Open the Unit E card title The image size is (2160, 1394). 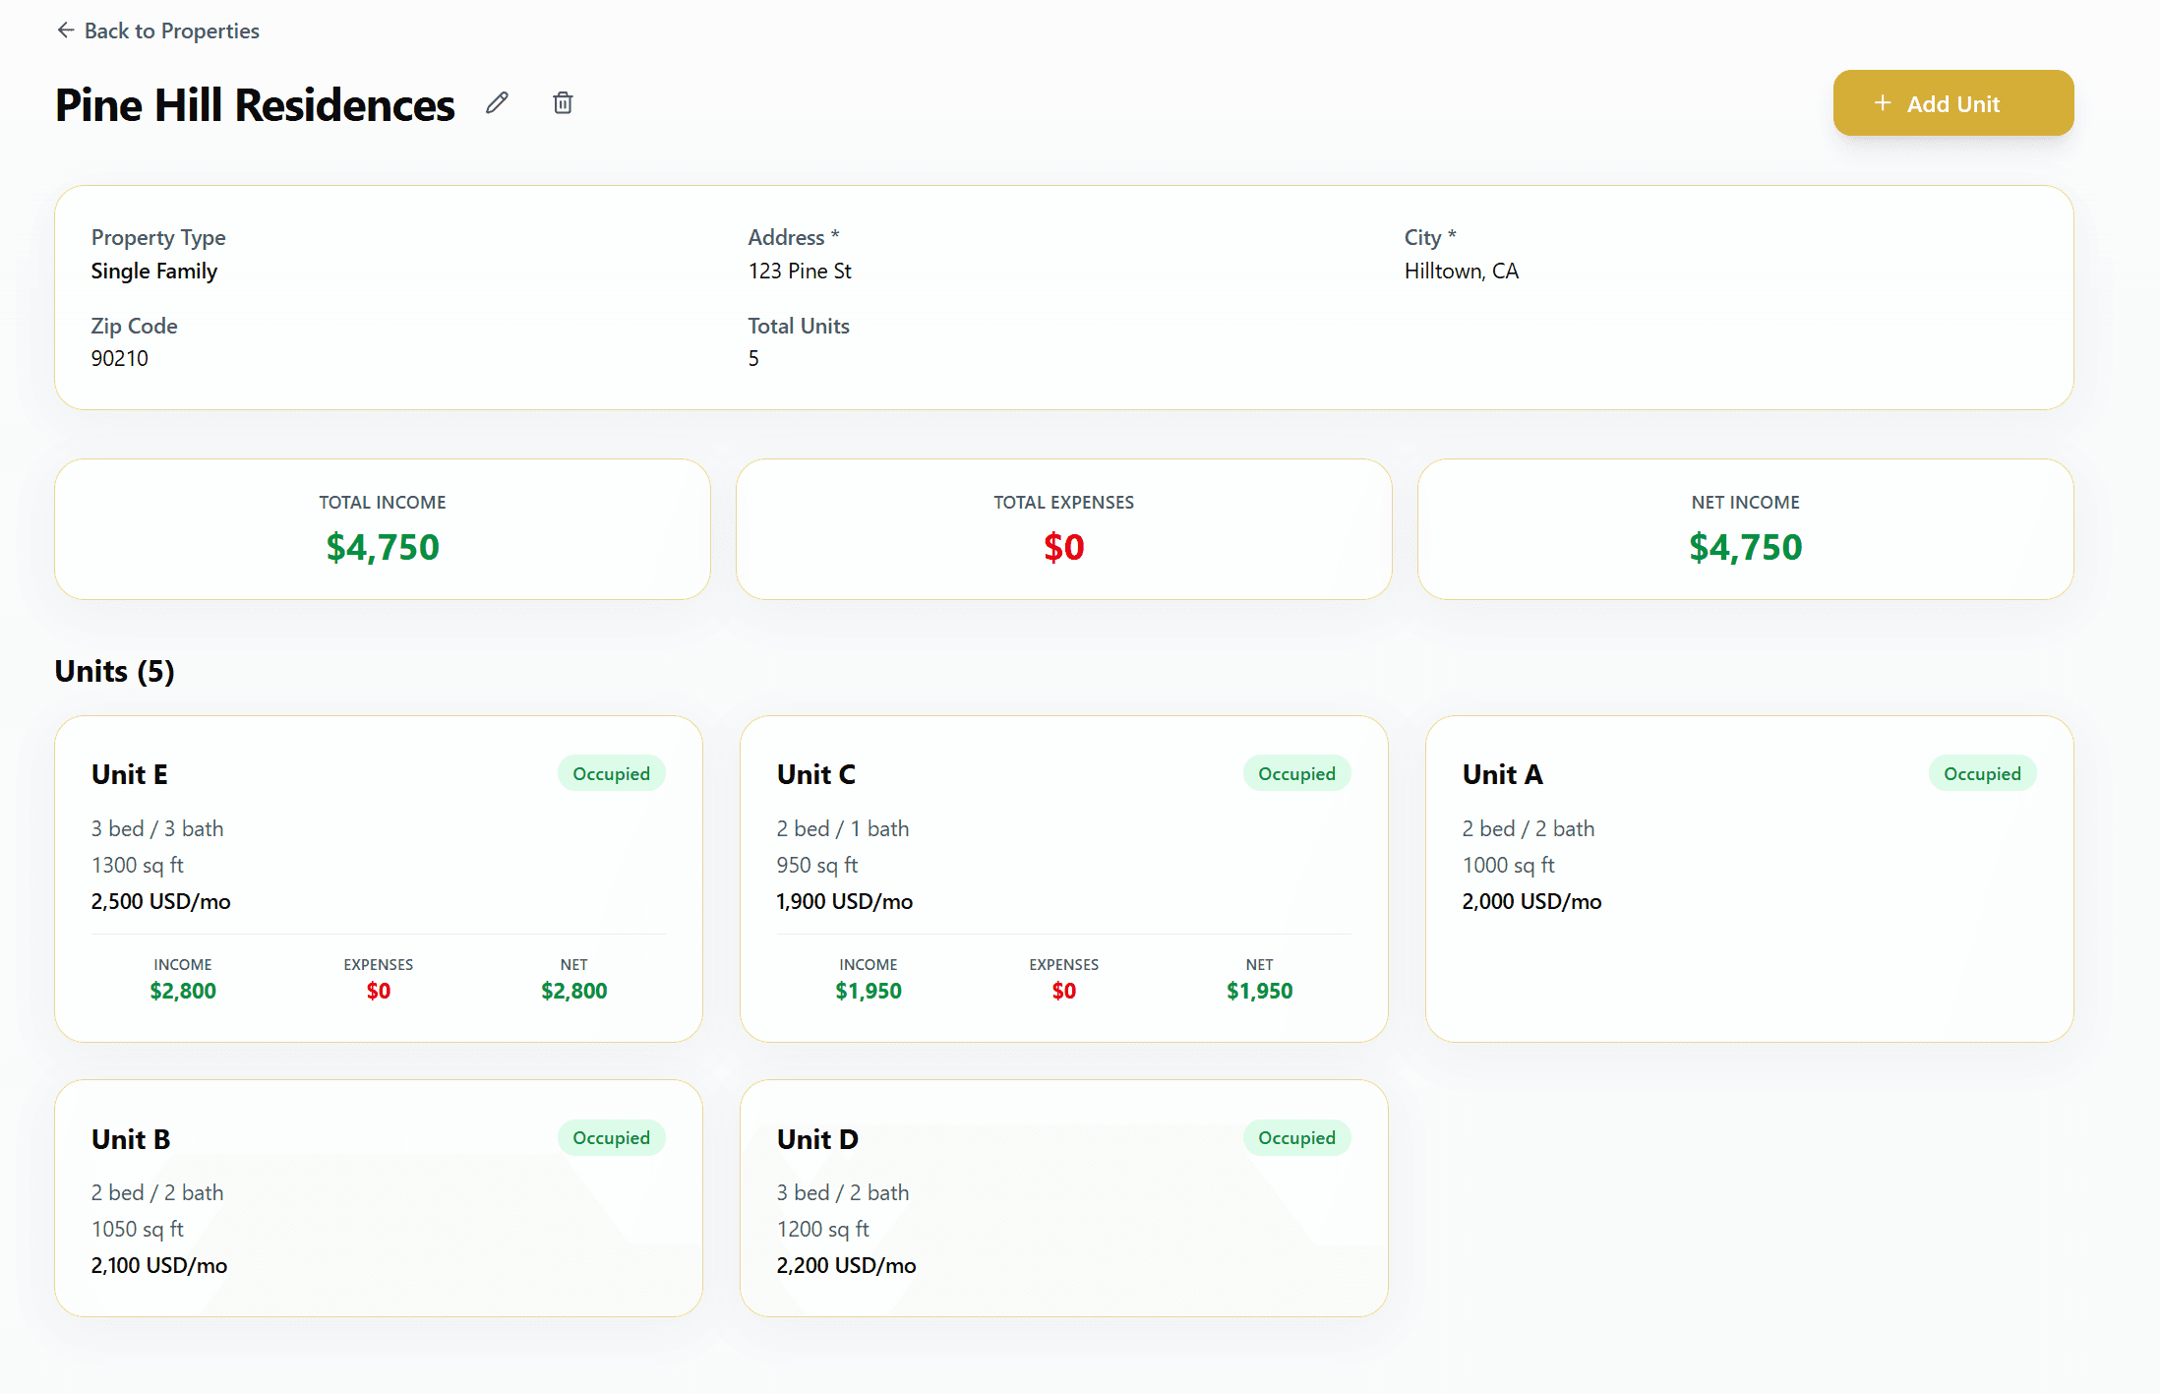[130, 774]
